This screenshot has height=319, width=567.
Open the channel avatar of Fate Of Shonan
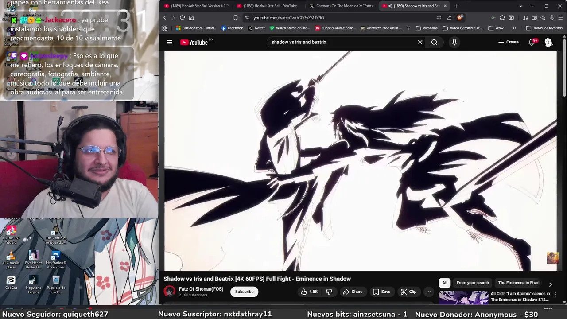pos(169,291)
